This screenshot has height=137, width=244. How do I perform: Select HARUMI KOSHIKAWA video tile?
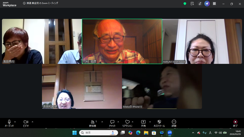[202, 41]
